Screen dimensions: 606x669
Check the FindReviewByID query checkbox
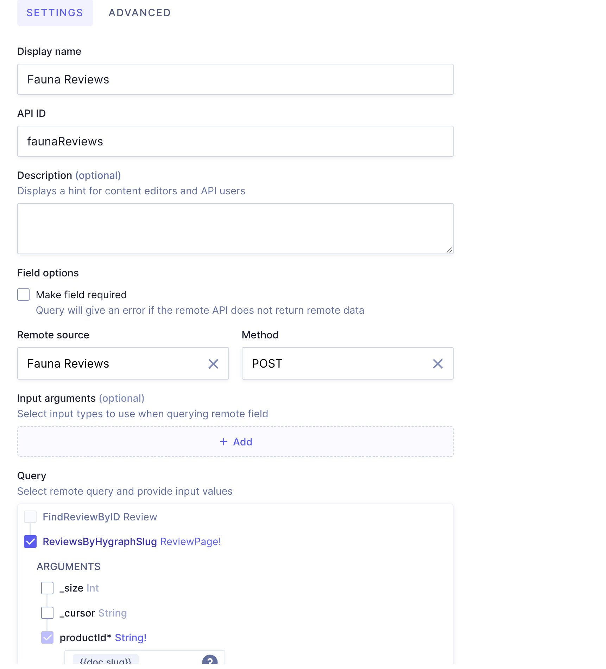[30, 517]
